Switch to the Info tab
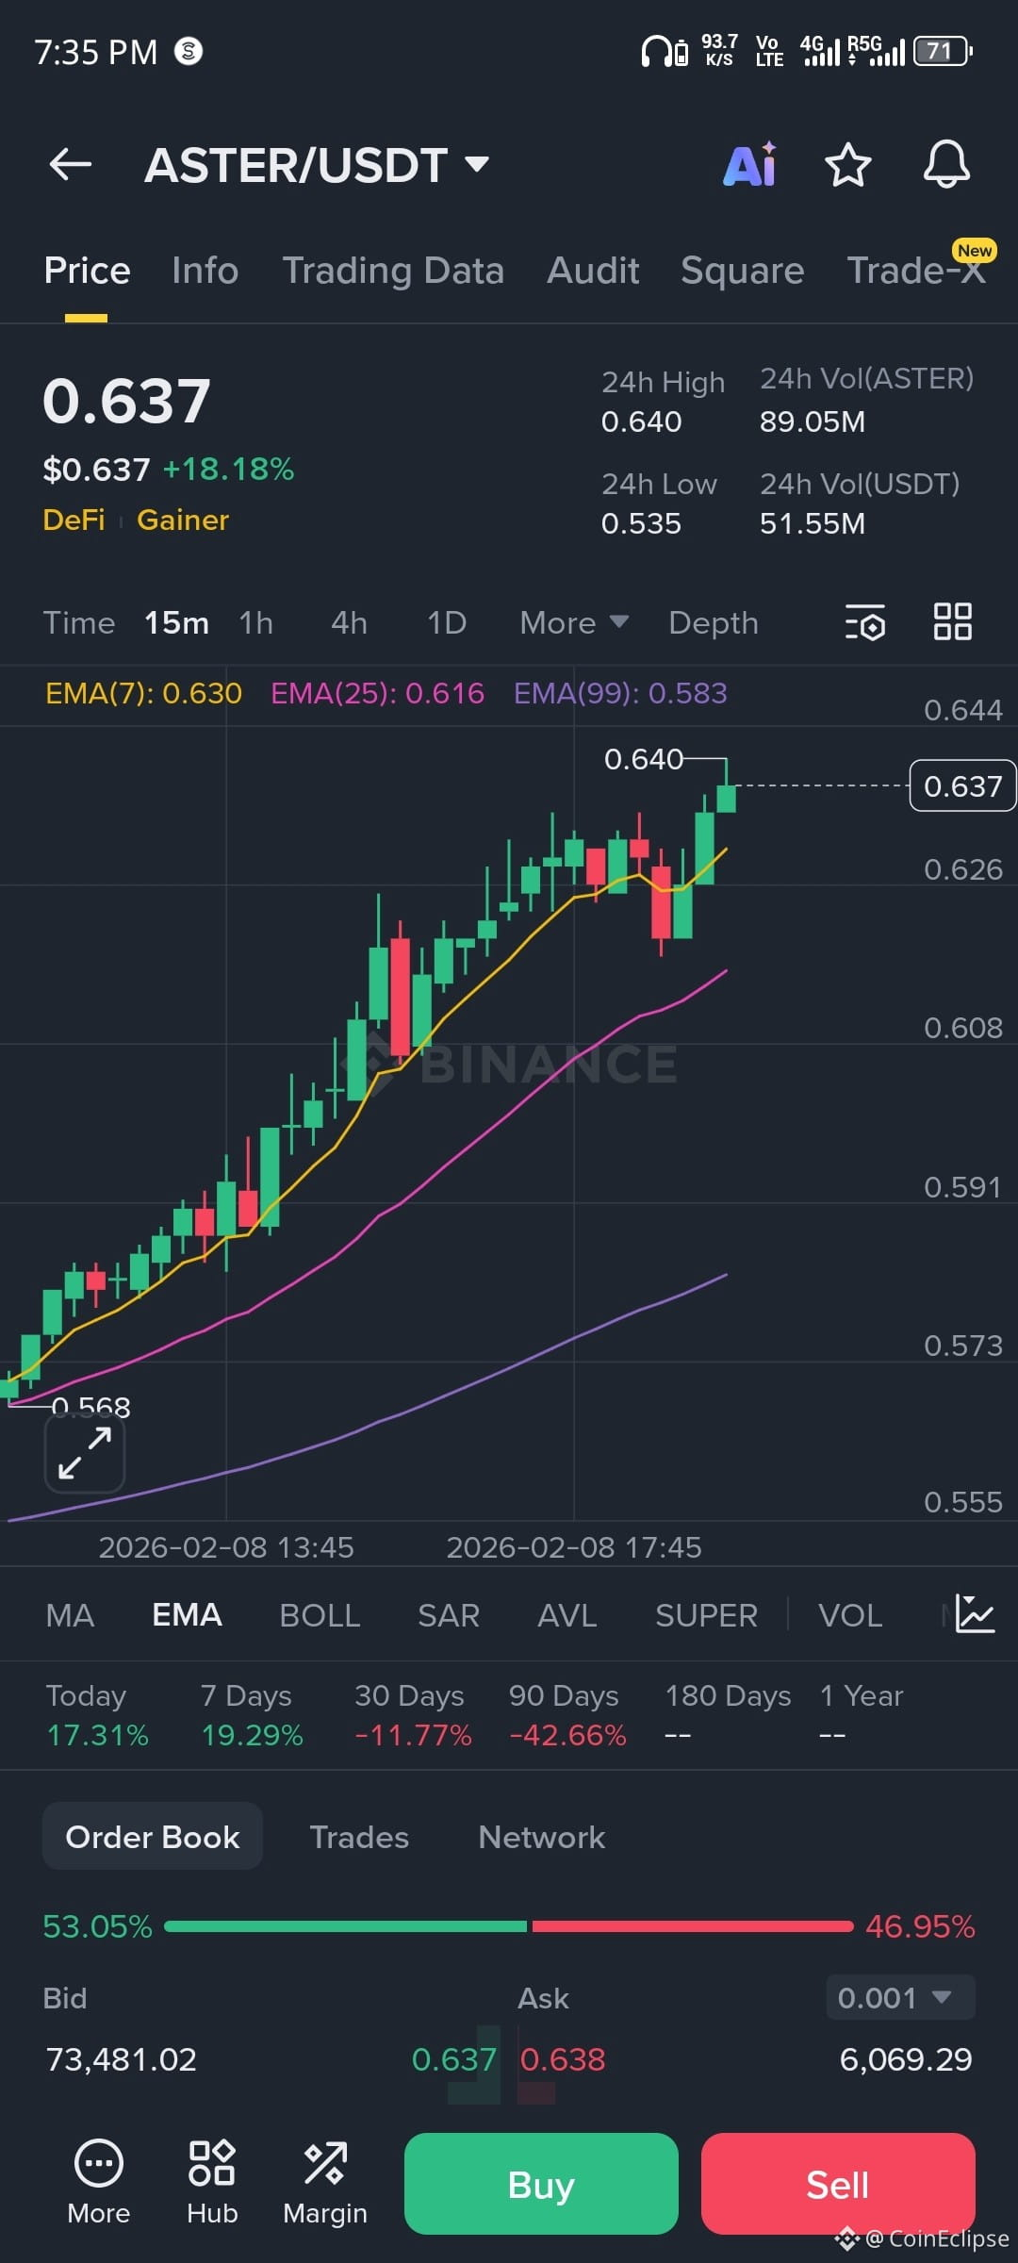This screenshot has width=1018, height=2263. tap(205, 271)
